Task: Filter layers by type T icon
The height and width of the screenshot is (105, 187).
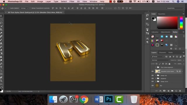Action: tap(173, 57)
